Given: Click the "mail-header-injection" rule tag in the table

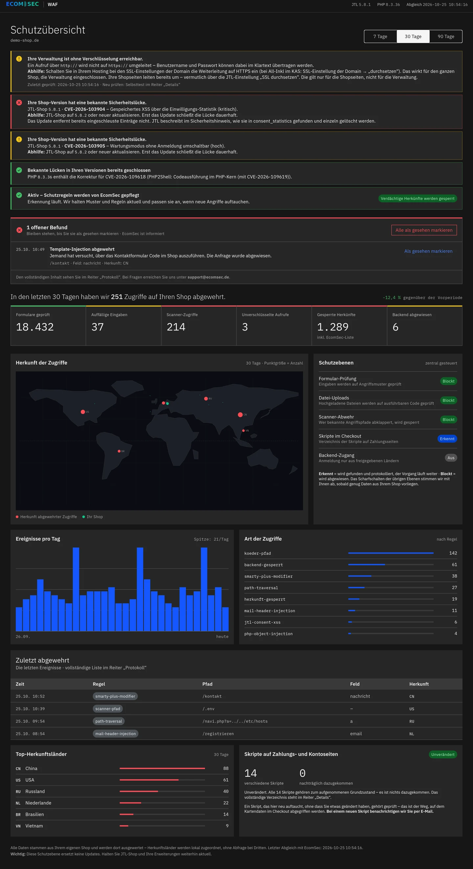Looking at the screenshot, I should 116,734.
